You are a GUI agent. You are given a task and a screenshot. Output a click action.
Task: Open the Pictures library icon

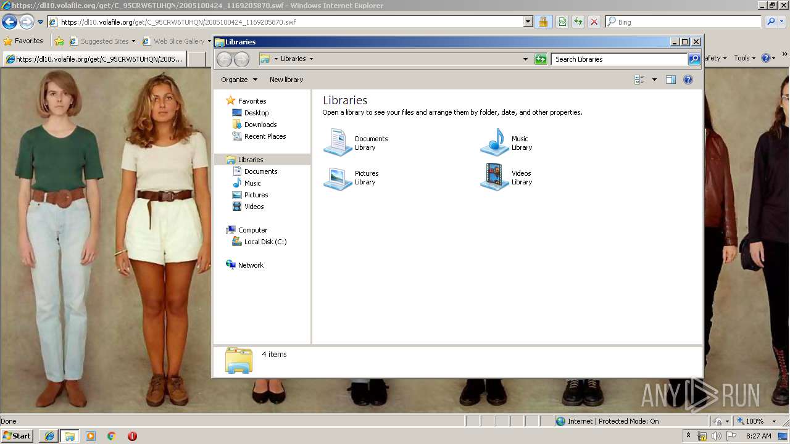click(x=338, y=178)
